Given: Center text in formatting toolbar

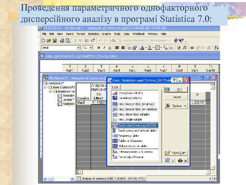Looking at the screenshot, I should pos(123,48).
